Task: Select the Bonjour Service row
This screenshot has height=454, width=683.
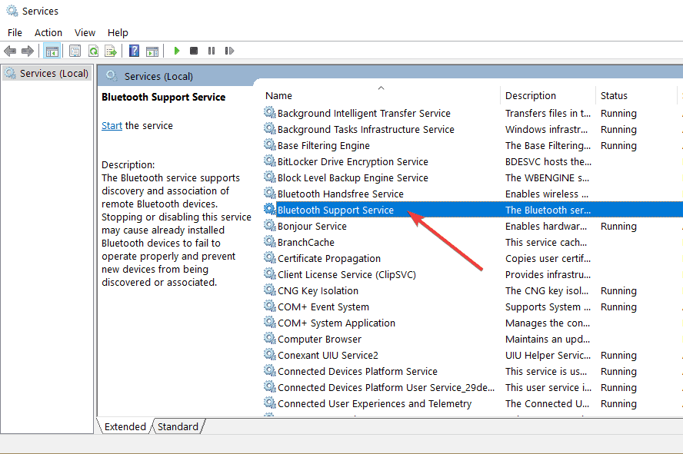Action: [472, 226]
